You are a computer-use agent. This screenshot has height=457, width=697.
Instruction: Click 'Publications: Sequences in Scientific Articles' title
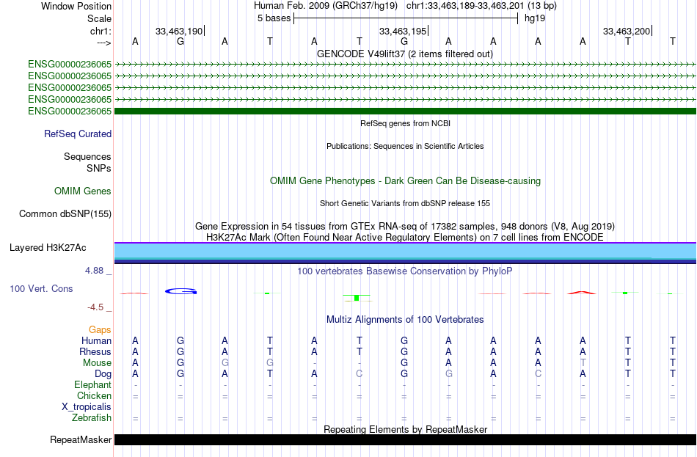(405, 146)
